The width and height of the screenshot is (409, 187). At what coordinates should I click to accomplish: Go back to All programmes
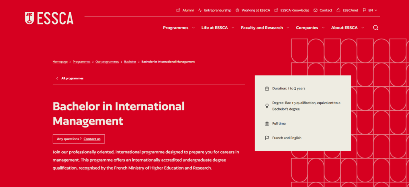(72, 78)
